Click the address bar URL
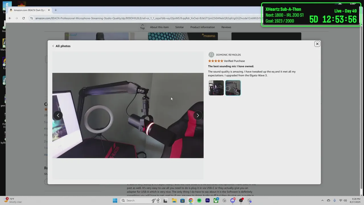Image resolution: width=364 pixels, height=205 pixels. [x=148, y=18]
